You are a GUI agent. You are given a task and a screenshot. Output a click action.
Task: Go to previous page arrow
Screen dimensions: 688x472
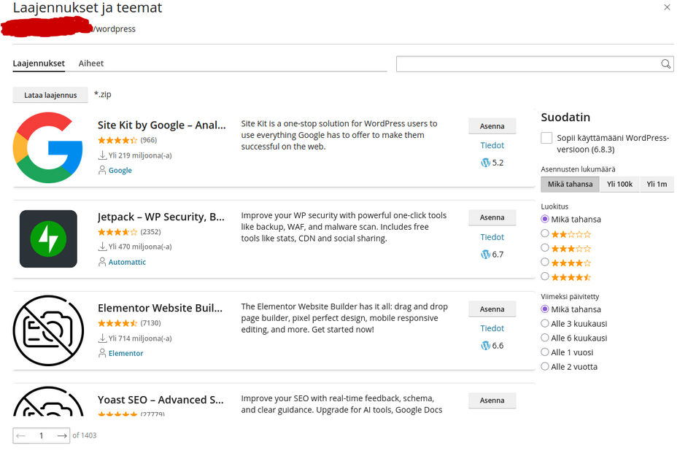tap(20, 436)
